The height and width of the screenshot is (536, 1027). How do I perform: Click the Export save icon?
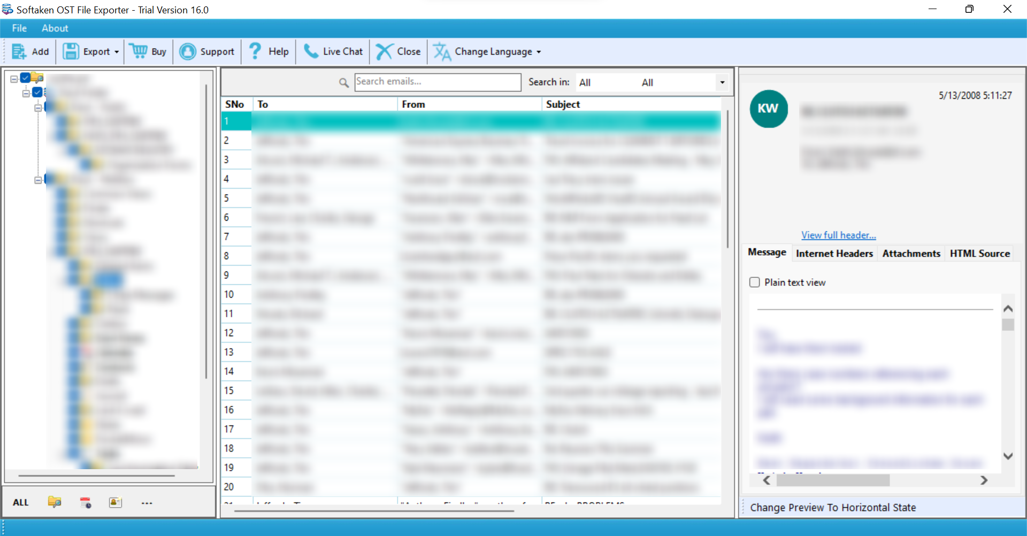(x=71, y=52)
